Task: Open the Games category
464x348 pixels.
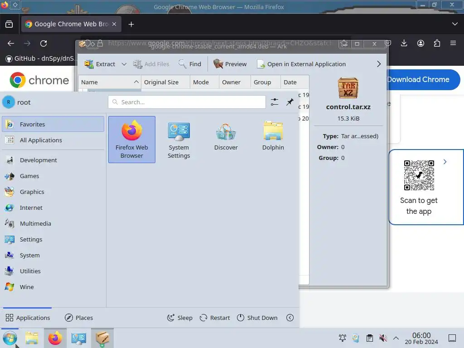Action: point(53,176)
